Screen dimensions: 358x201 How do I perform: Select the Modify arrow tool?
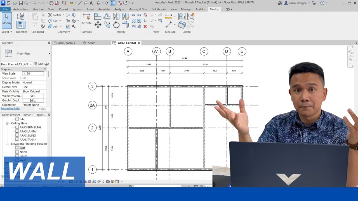pyautogui.click(x=7, y=20)
